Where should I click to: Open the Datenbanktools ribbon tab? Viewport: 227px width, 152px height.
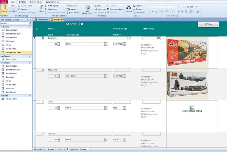[x=52, y=2]
